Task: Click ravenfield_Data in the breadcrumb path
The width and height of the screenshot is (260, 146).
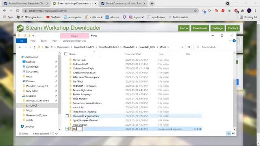Action: tap(147, 47)
